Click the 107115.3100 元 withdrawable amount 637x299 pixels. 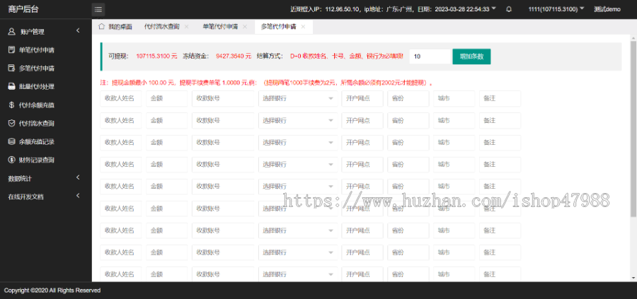[x=157, y=57]
